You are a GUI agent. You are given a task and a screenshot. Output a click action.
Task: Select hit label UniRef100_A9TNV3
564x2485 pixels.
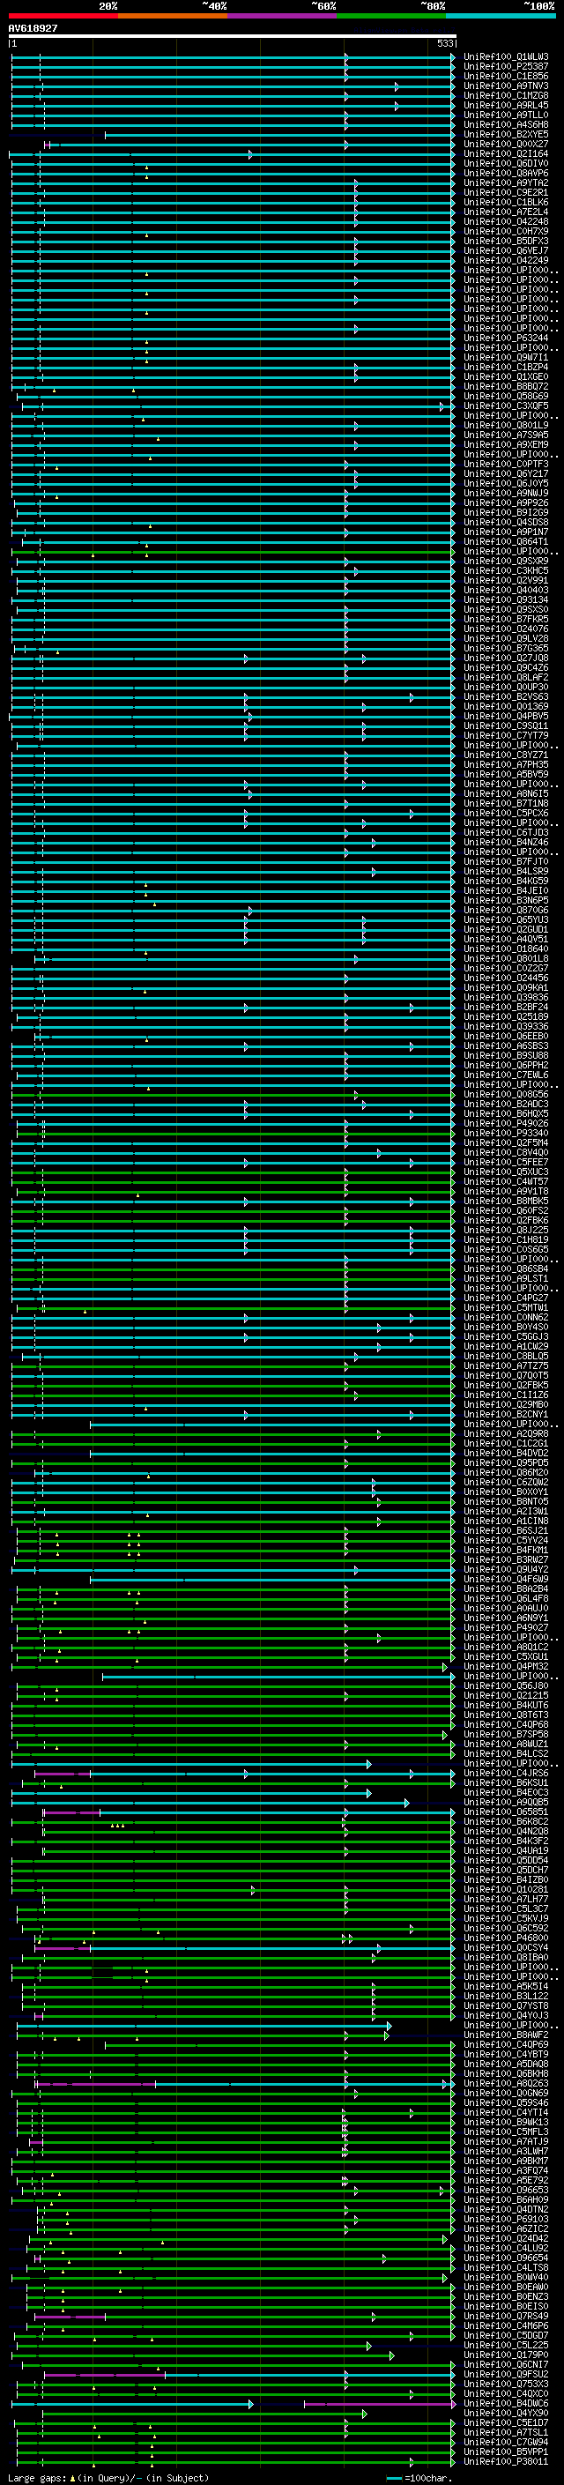pos(506,86)
